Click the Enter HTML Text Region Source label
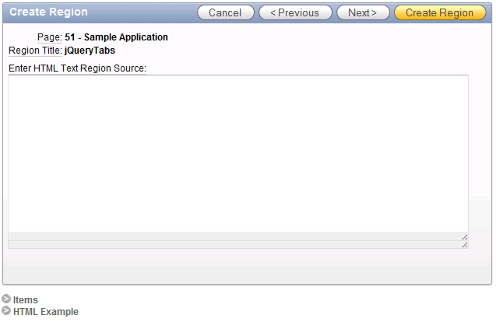Viewport: 496px width, 322px height. (x=77, y=68)
